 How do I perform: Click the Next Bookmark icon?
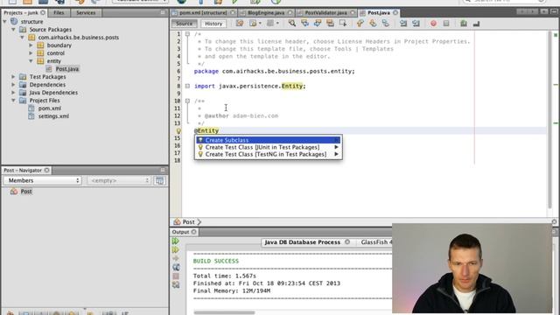pyautogui.click(x=373, y=24)
